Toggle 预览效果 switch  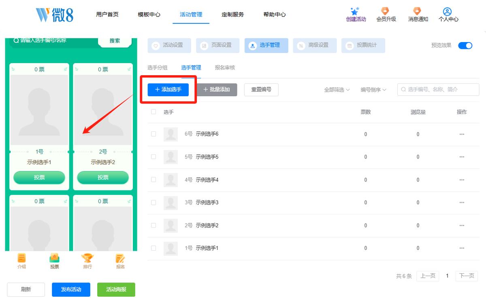pyautogui.click(x=465, y=45)
